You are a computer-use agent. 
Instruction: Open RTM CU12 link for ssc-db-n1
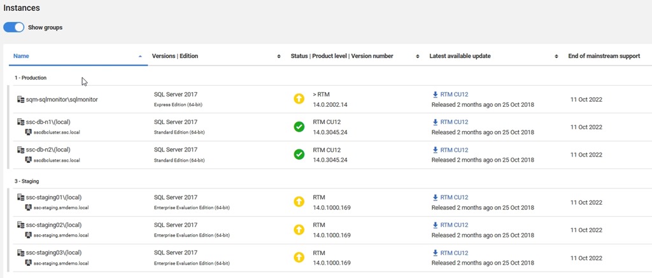pyautogui.click(x=454, y=122)
